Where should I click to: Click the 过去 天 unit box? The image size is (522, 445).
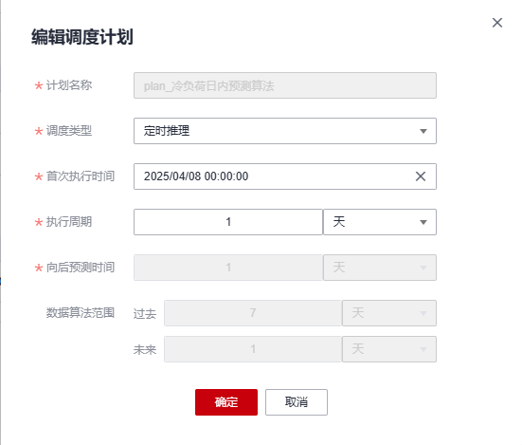tap(389, 313)
